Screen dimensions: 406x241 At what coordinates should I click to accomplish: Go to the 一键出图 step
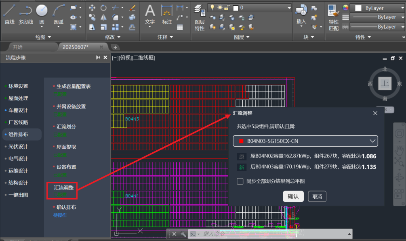point(18,195)
